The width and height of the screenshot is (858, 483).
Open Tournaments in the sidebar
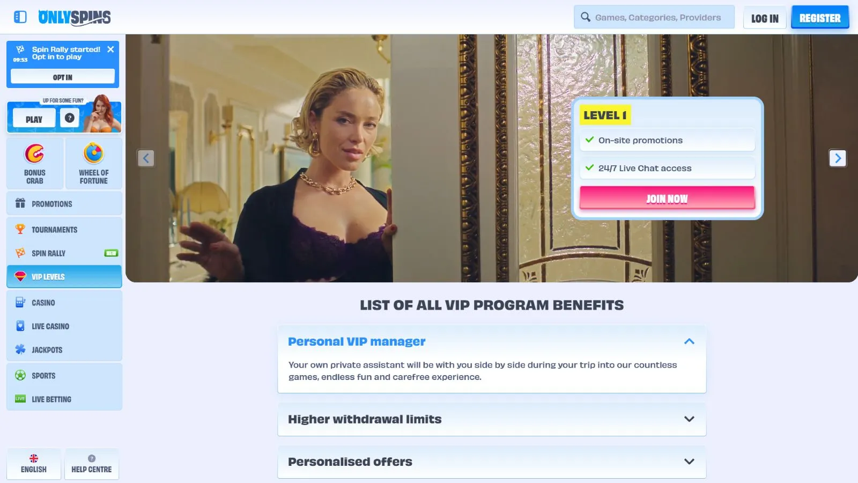click(x=64, y=230)
